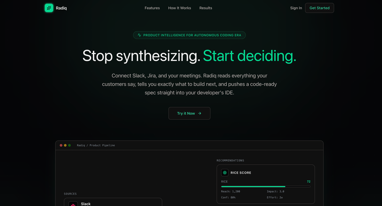Click the red dot in mockup window

[61, 145]
